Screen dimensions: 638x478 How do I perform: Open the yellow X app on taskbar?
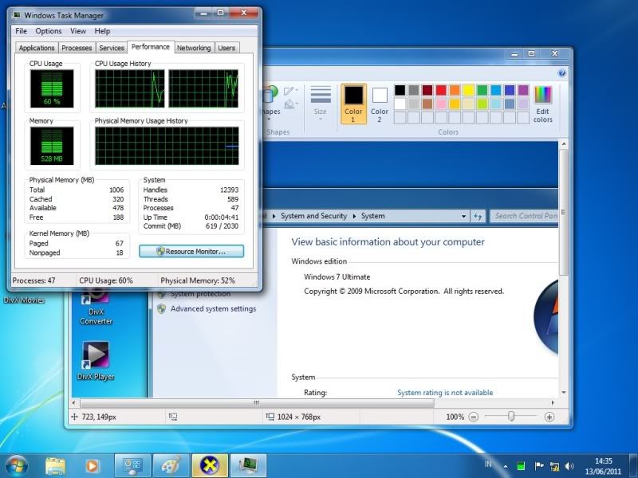pyautogui.click(x=210, y=466)
